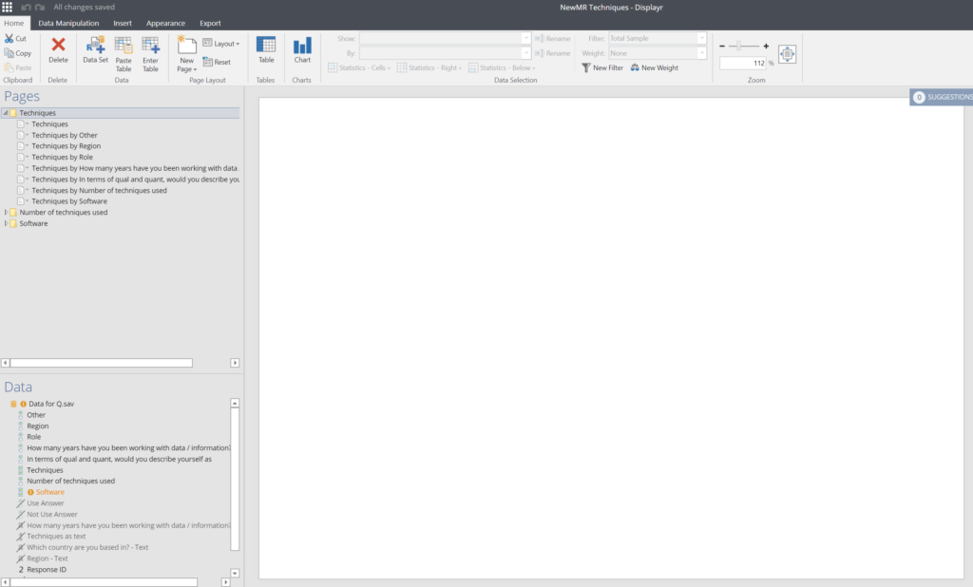
Task: Open the Suggestions panel button
Action: (x=942, y=97)
